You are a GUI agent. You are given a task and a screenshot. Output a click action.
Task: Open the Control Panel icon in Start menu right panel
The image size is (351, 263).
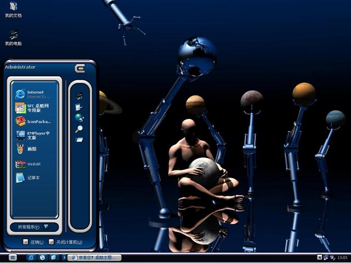click(79, 107)
